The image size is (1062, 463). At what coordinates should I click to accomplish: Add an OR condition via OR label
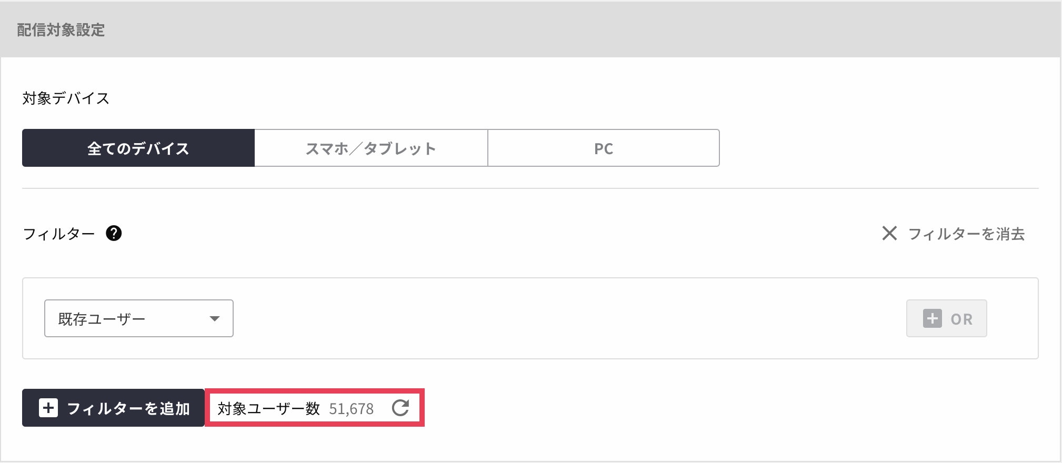(x=961, y=319)
